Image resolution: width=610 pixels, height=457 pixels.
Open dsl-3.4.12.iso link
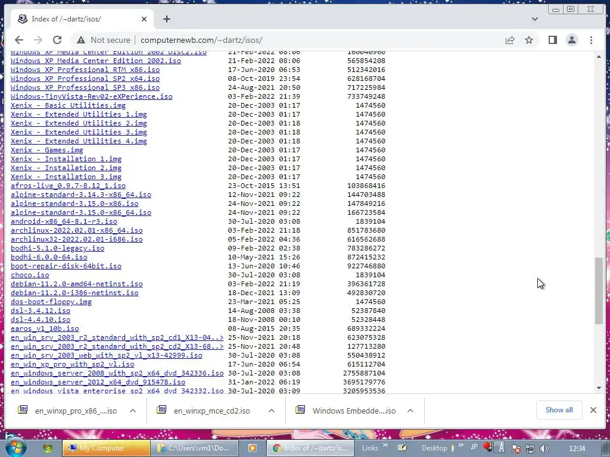coord(41,311)
